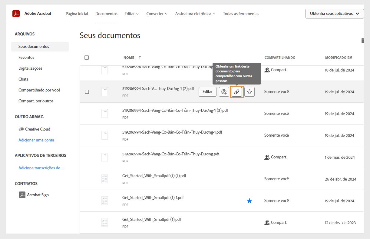Expand the Obtenha seus aplicativos dropdown

tap(334, 13)
